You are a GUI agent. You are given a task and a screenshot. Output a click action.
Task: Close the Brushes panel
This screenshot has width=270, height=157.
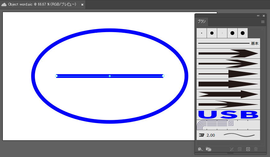pyautogui.click(x=263, y=15)
